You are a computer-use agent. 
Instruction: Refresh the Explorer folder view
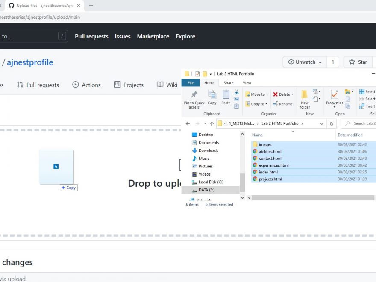point(332,123)
